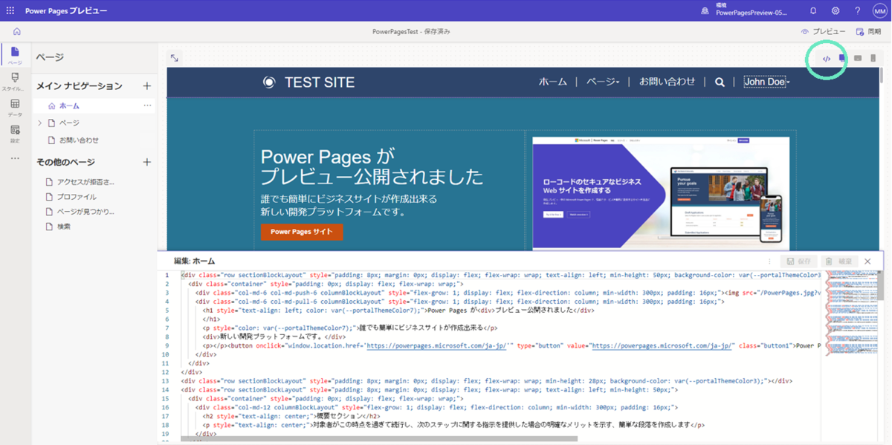Click the Power Pages hero image
The height and width of the screenshot is (445, 892).
661,192
